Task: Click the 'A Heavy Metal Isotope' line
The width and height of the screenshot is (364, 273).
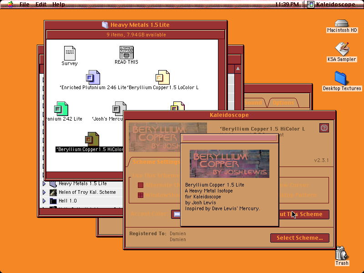Action: click(209, 191)
